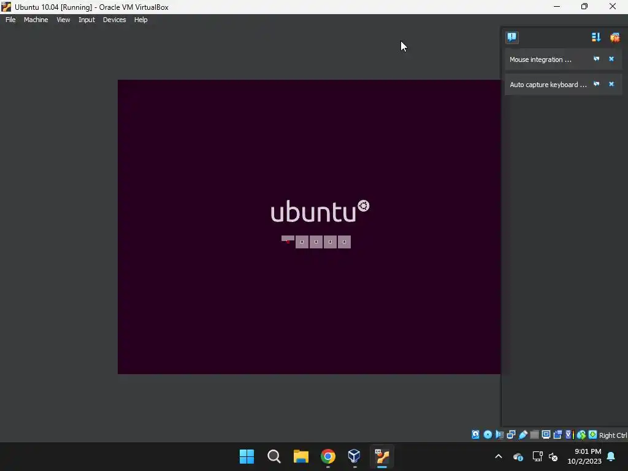This screenshot has width=628, height=471.
Task: Click the VirtualBox title bar icon
Action: 6,7
